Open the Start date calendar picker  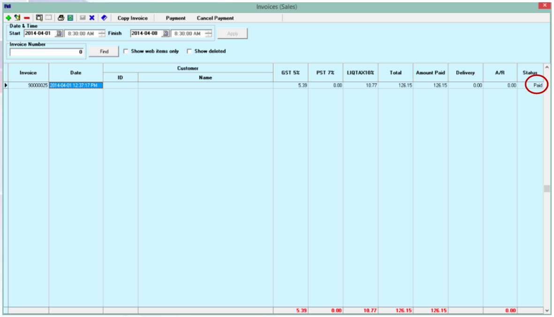[x=59, y=33]
